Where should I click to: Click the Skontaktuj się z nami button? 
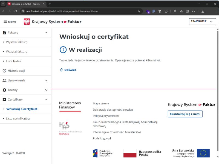pos(185,114)
